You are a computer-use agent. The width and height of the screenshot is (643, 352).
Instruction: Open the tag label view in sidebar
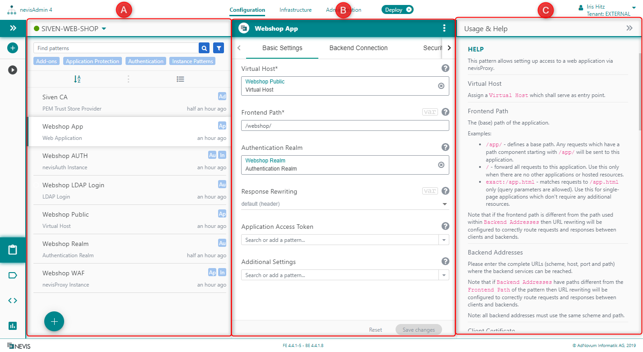[13, 275]
